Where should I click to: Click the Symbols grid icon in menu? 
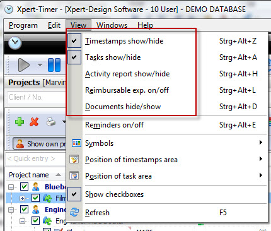click(76, 143)
